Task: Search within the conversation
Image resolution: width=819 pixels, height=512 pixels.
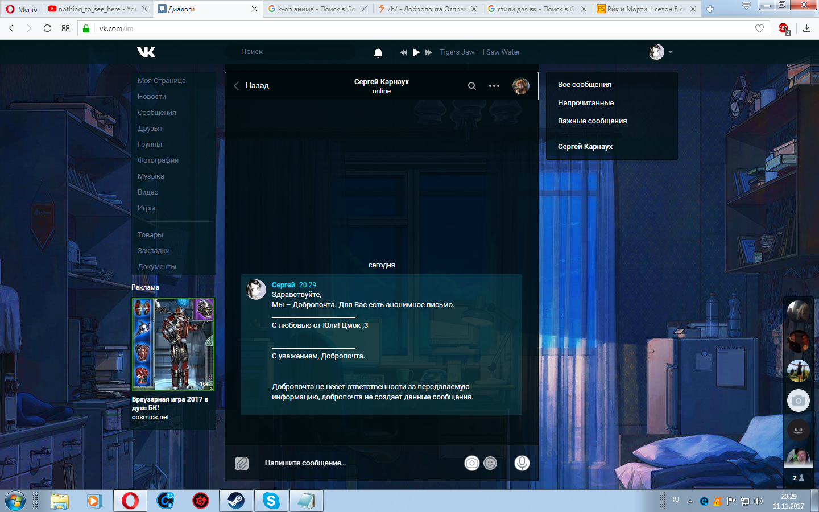Action: pos(472,86)
